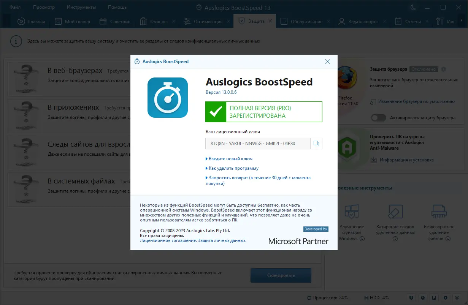
Task: Expand the double-chevron status bar menu
Action: (x=457, y=297)
